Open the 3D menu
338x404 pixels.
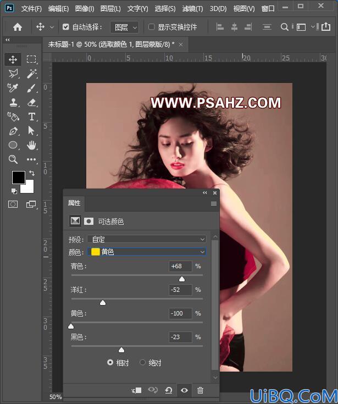click(x=218, y=9)
